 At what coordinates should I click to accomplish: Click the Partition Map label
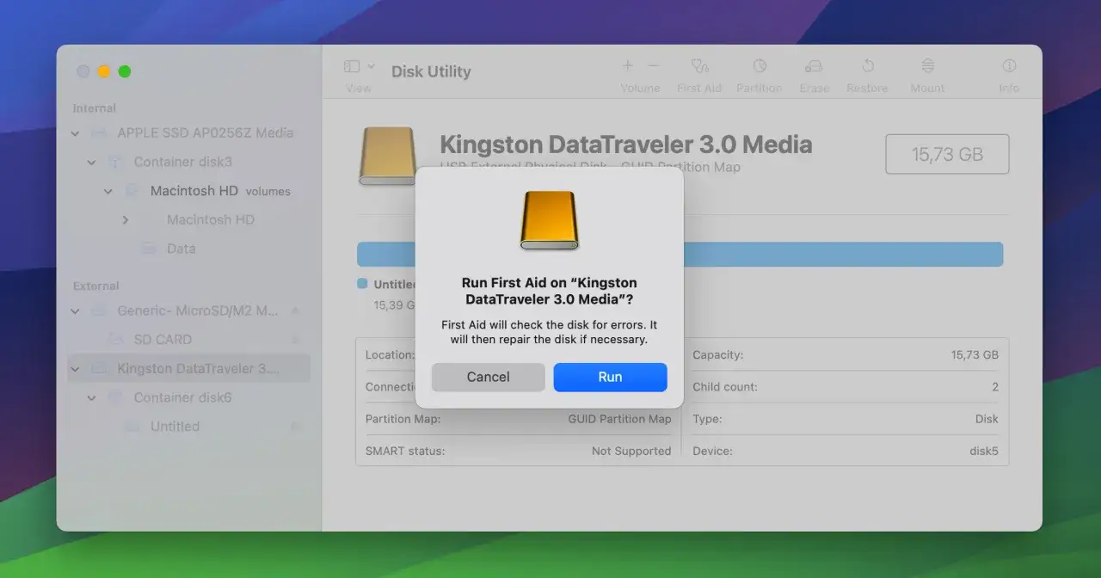(x=403, y=419)
